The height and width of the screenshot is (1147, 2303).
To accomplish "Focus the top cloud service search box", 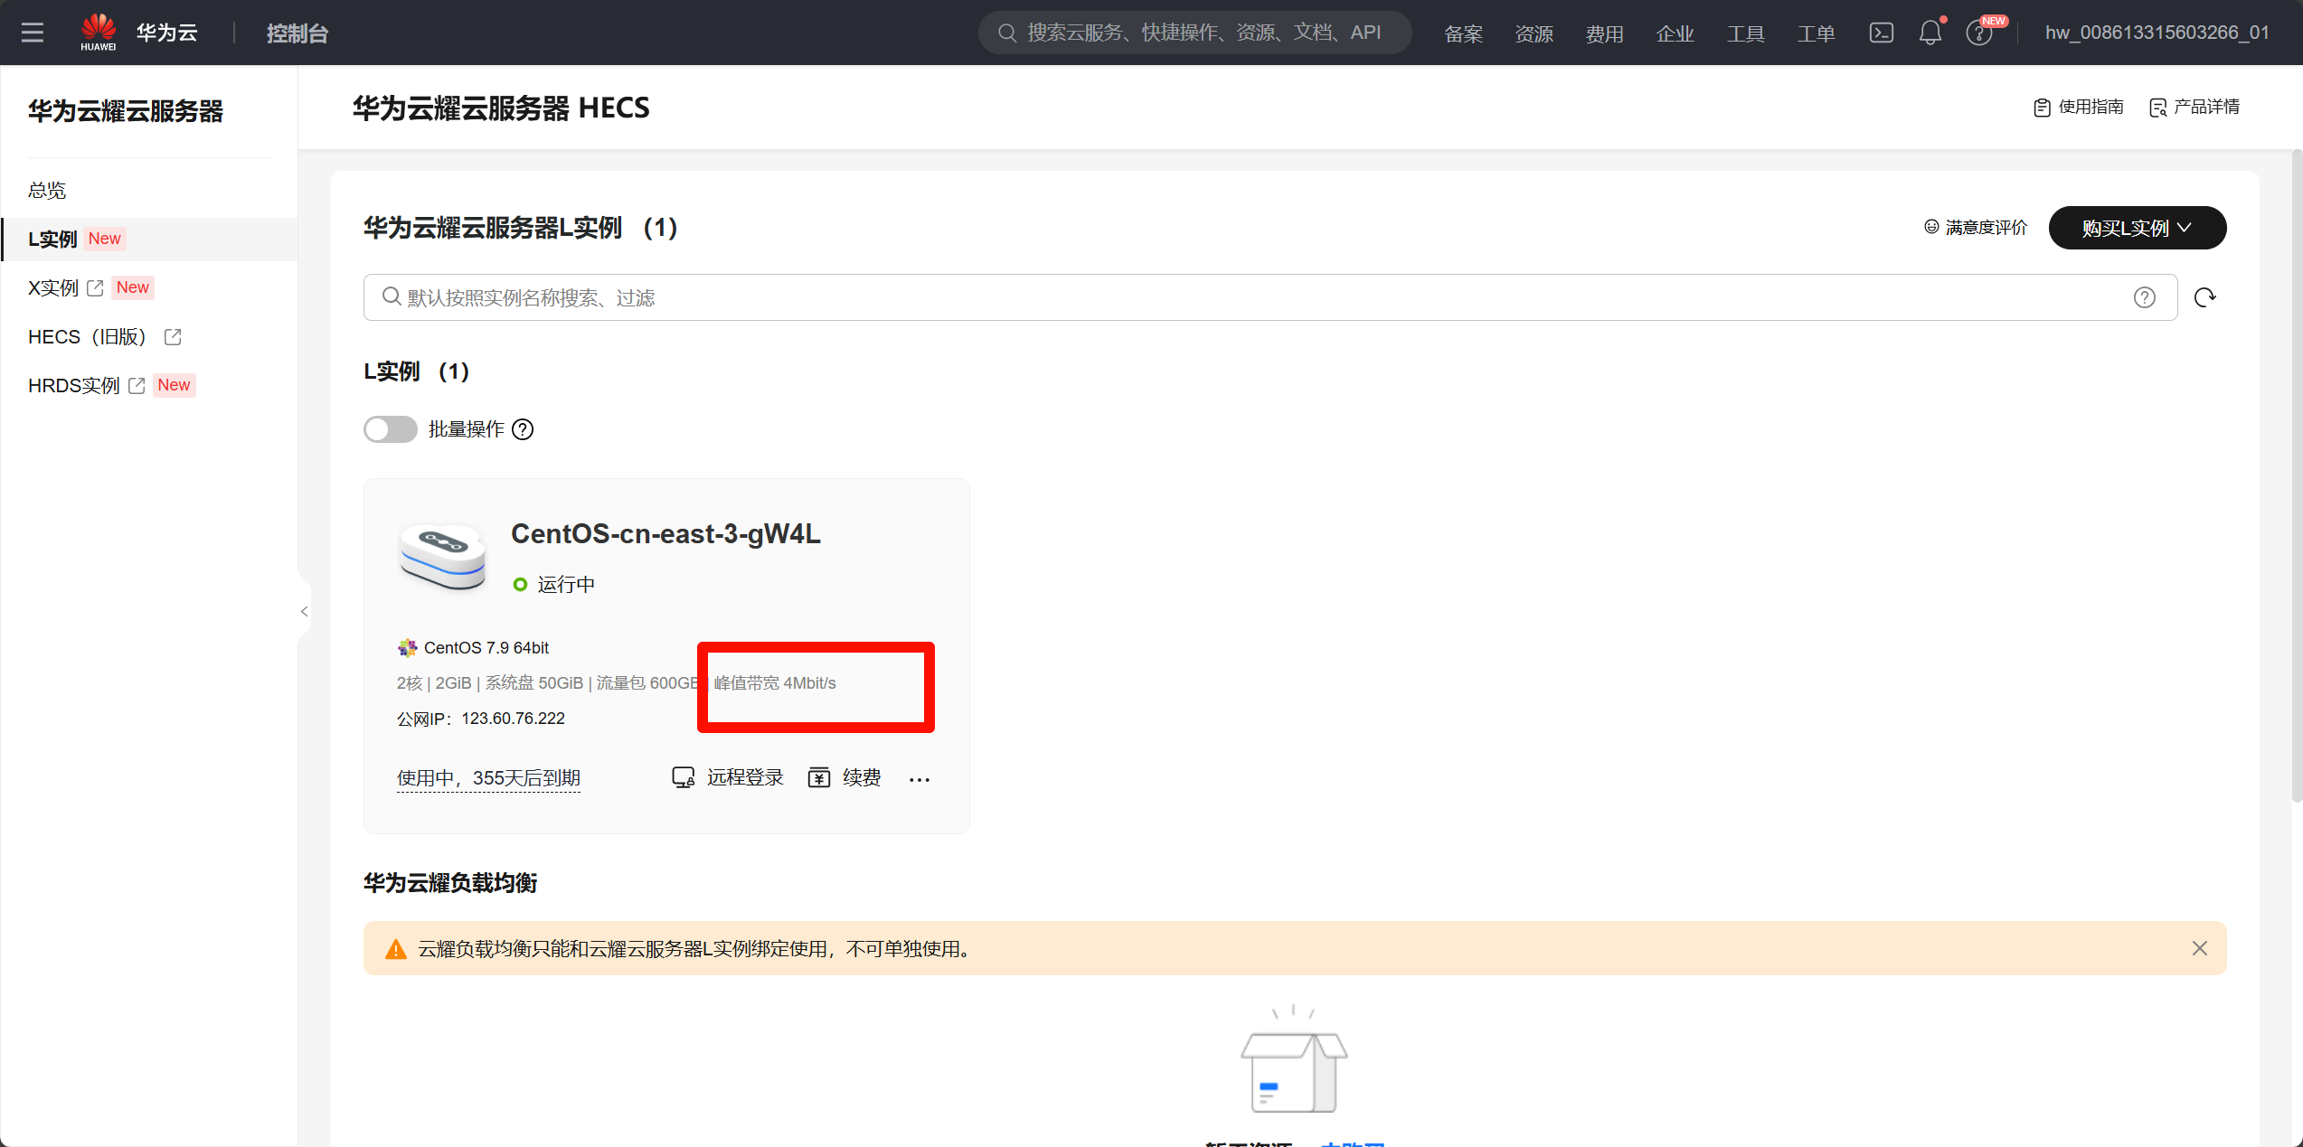I will 1194,33.
